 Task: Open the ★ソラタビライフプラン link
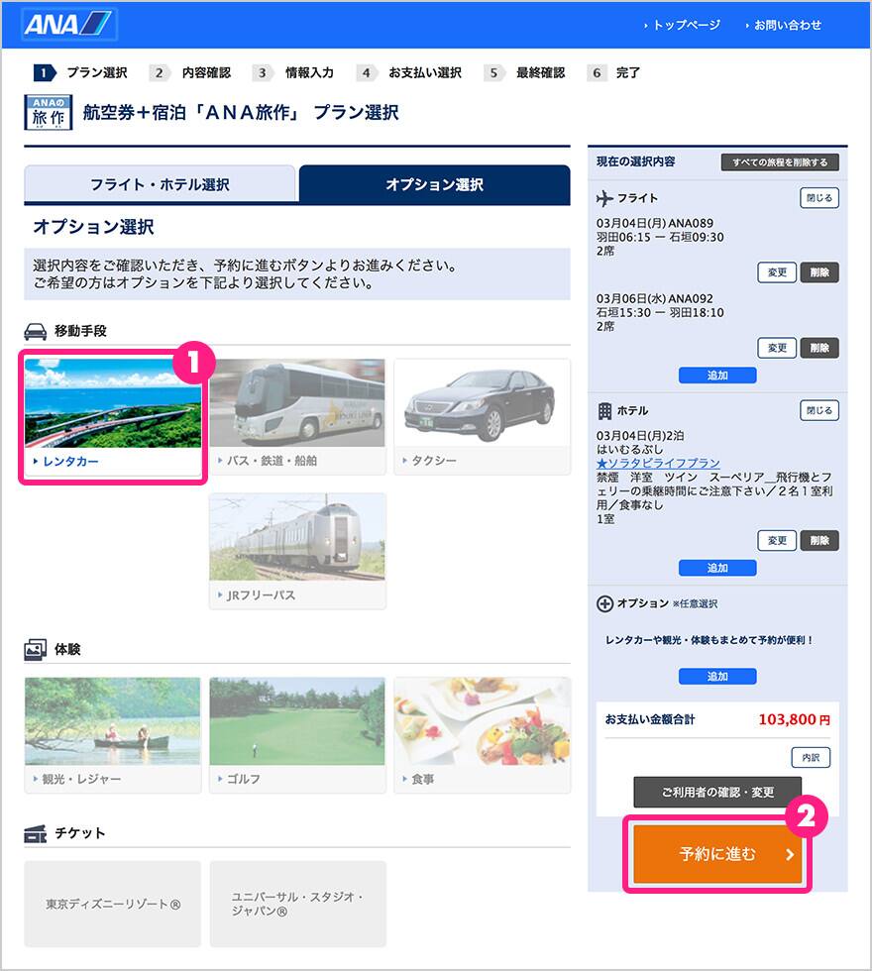658,463
